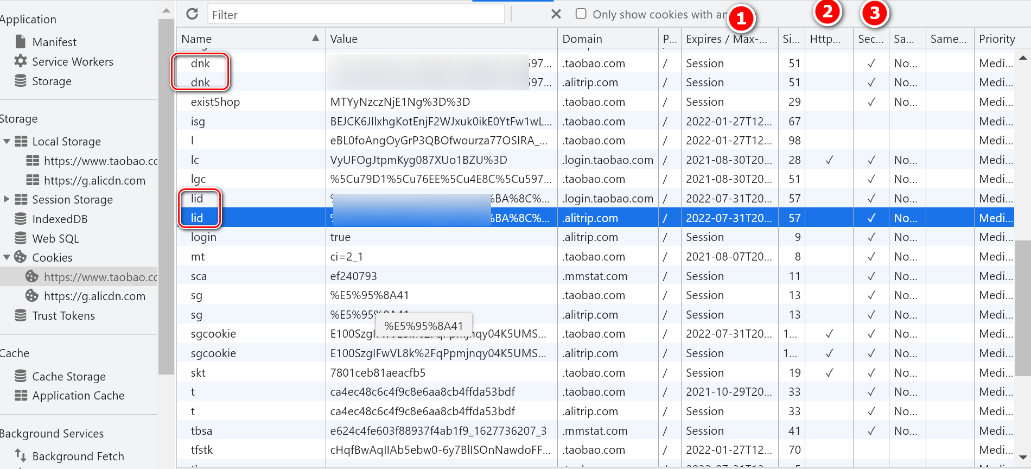Image resolution: width=1031 pixels, height=469 pixels.
Task: Click value MTYyNzczNjE1Ng%3D%3D
Action: (400, 102)
